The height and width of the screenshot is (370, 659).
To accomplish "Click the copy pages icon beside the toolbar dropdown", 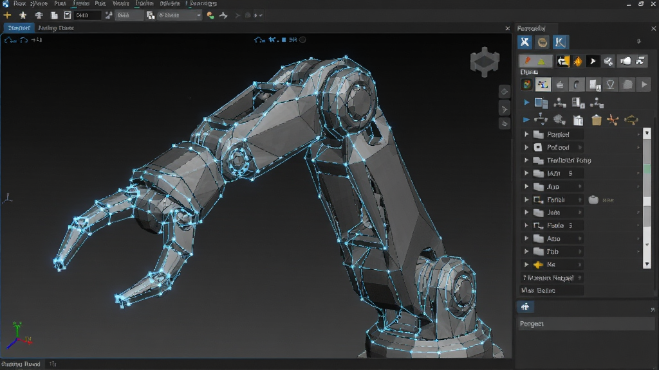I will [x=150, y=15].
